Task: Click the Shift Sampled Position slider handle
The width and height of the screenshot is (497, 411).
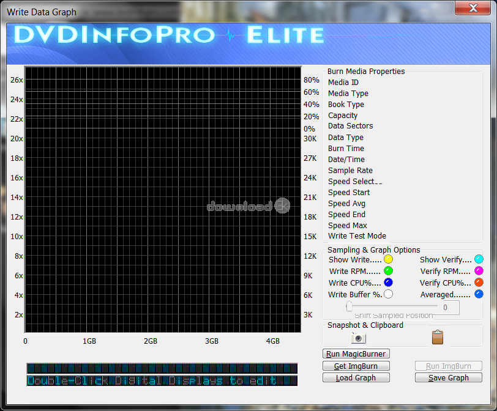Action: pos(349,306)
